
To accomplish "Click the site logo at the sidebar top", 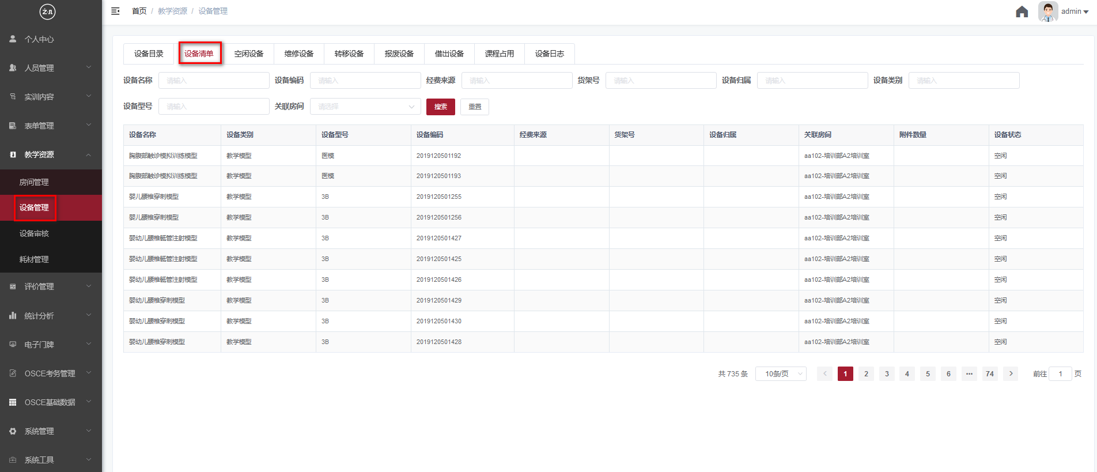I will pos(47,11).
